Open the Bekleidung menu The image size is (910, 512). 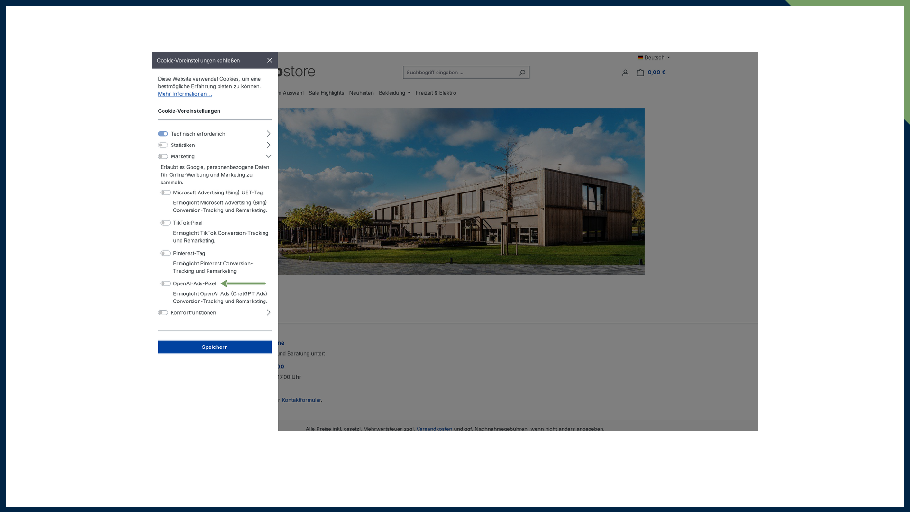tap(394, 93)
